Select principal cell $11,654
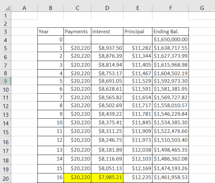Screen dimensions: 215x183 pyautogui.click(x=138, y=98)
